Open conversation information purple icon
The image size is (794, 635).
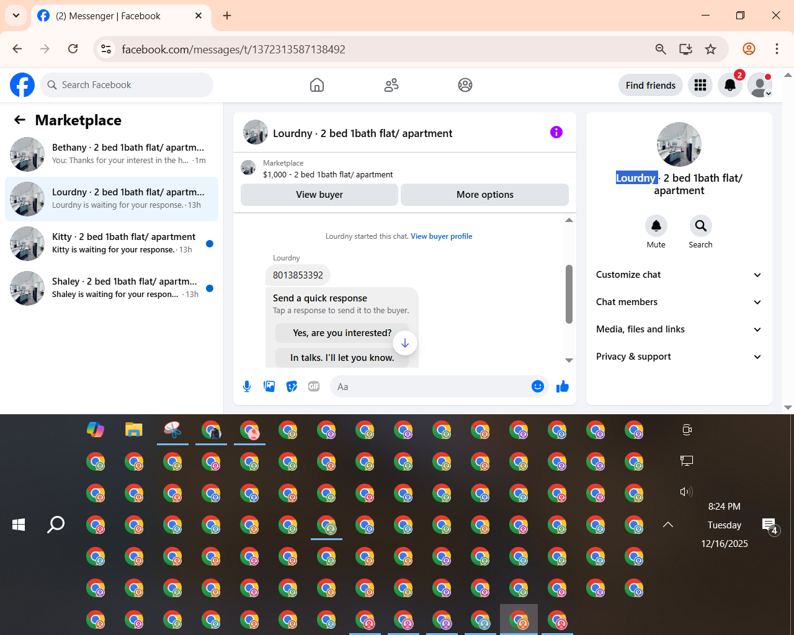coord(556,132)
